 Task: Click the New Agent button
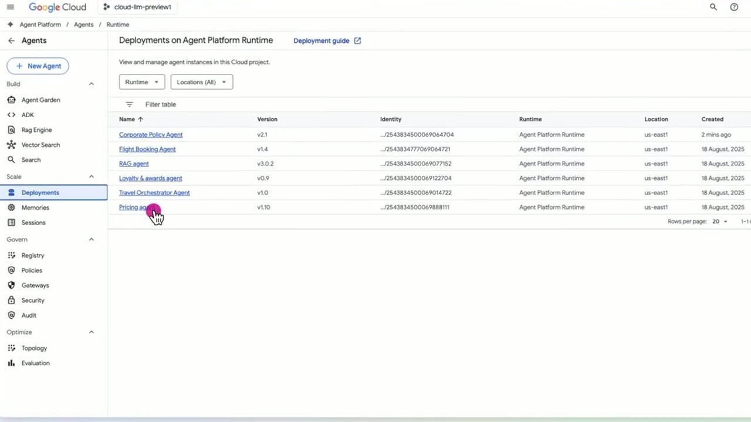point(38,66)
